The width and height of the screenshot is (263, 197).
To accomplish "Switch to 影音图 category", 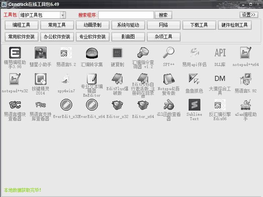I will 128,37.
